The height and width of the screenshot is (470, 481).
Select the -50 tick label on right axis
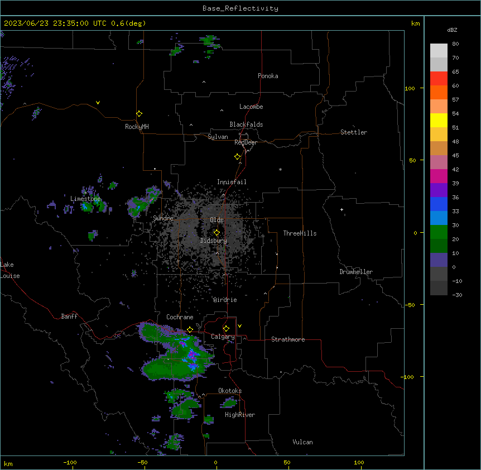click(410, 305)
